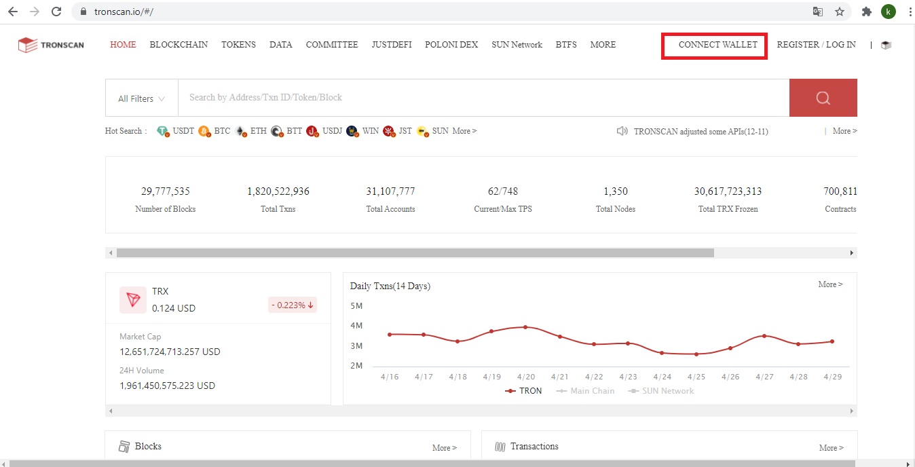
Task: Select the WIN hot search token
Action: coord(362,131)
